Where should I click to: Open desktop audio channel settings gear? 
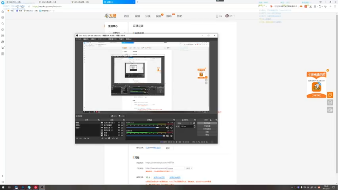point(172,136)
